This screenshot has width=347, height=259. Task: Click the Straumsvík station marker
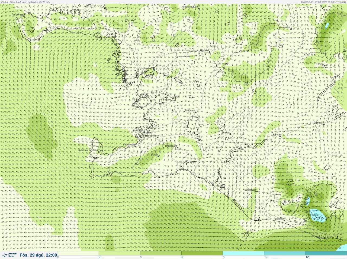click(x=135, y=146)
